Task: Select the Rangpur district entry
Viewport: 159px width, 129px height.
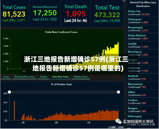Action: coord(142,110)
